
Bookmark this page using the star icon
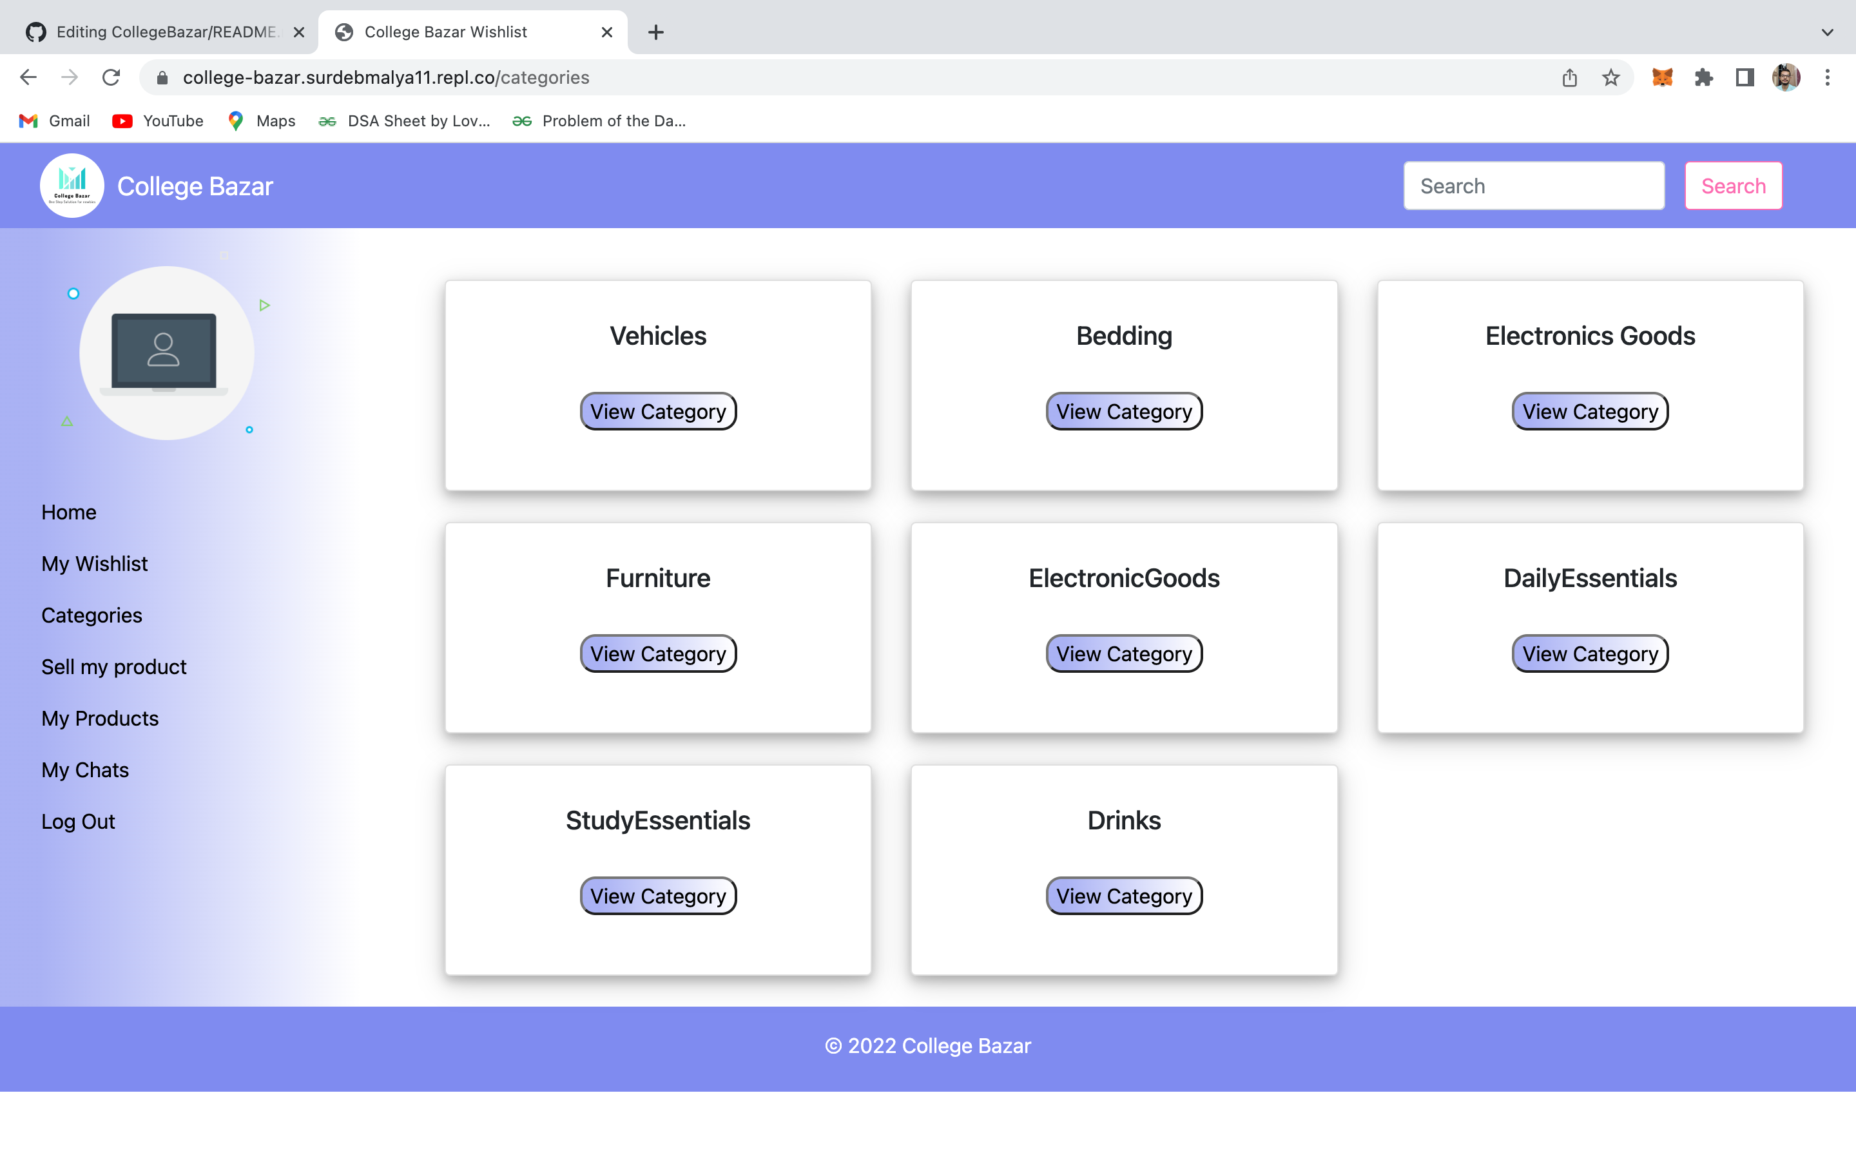tap(1609, 77)
